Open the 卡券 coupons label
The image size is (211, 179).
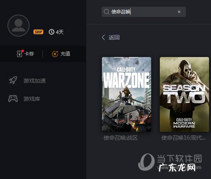tap(29, 54)
